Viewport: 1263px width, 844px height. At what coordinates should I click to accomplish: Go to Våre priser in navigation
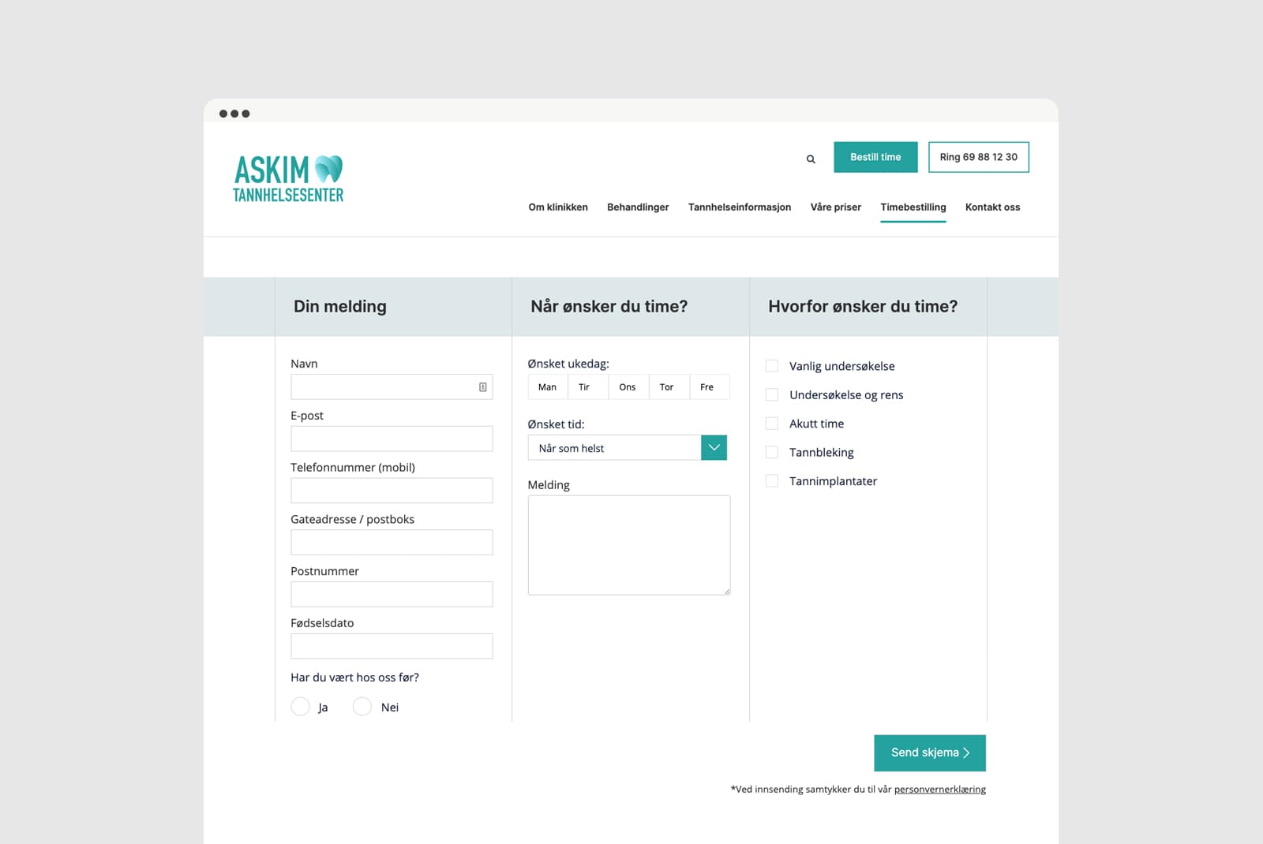tap(835, 207)
